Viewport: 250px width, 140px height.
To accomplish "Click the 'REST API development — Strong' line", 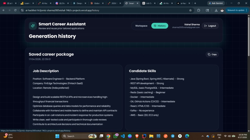I will [146, 83].
